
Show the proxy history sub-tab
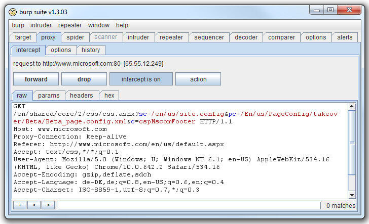point(91,50)
